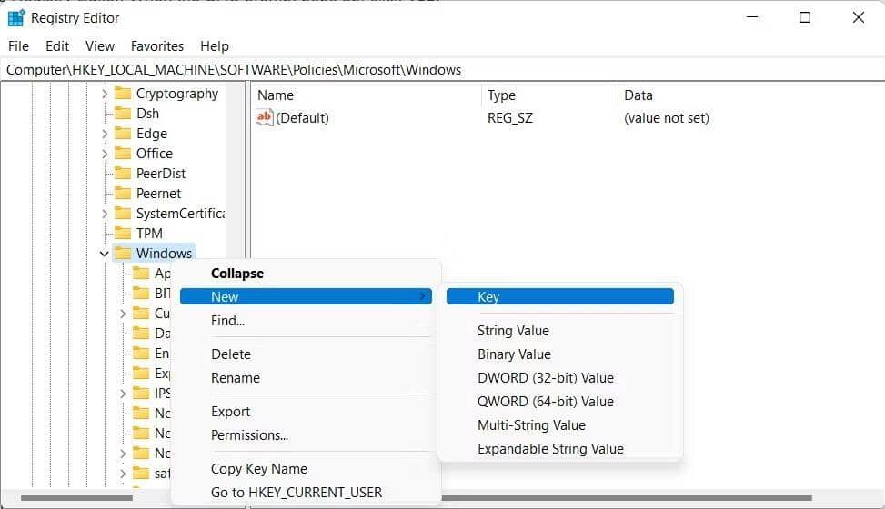Open the File menu
Image resolution: width=885 pixels, height=509 pixels.
[x=18, y=45]
